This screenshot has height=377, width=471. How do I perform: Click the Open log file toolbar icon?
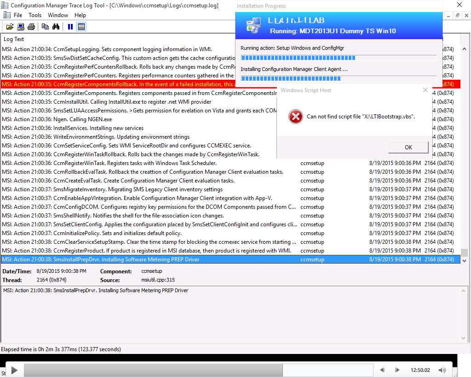click(10, 27)
